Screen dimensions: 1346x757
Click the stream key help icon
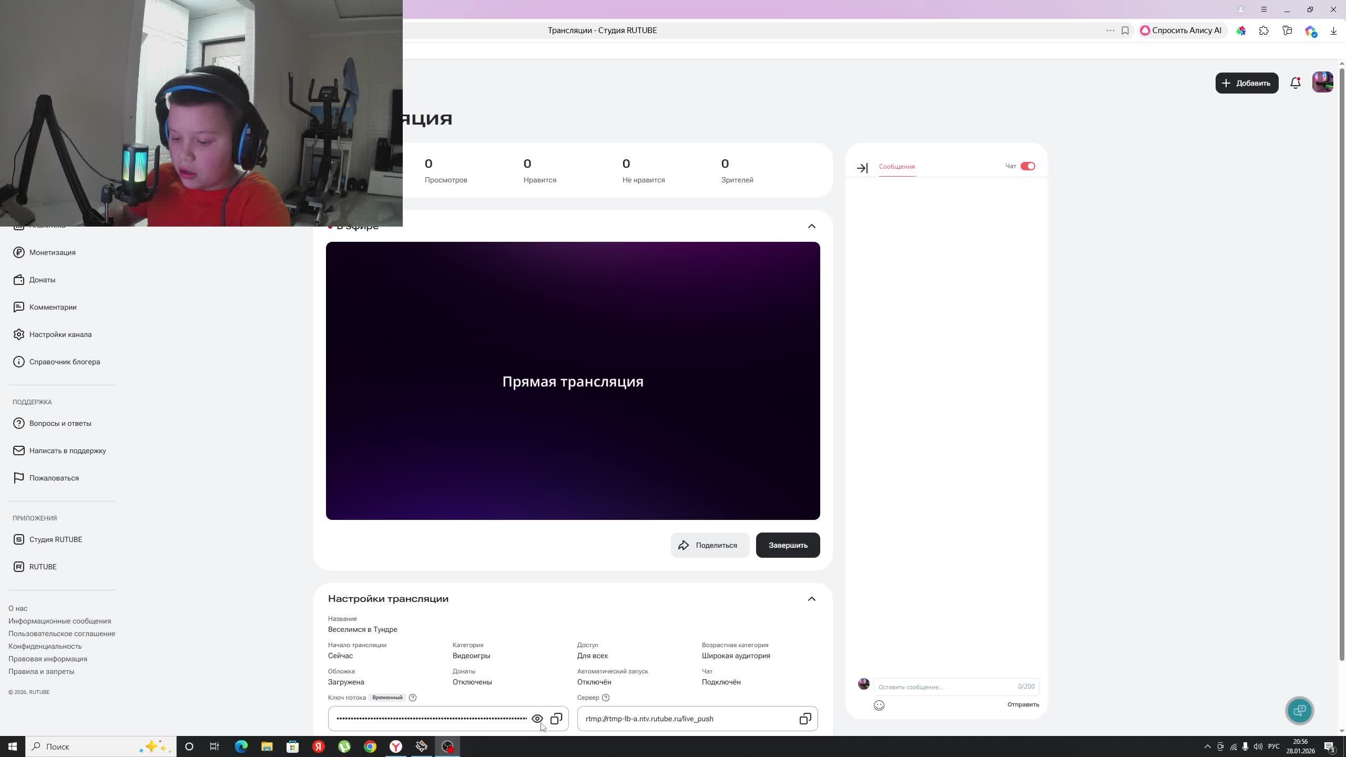pyautogui.click(x=413, y=698)
